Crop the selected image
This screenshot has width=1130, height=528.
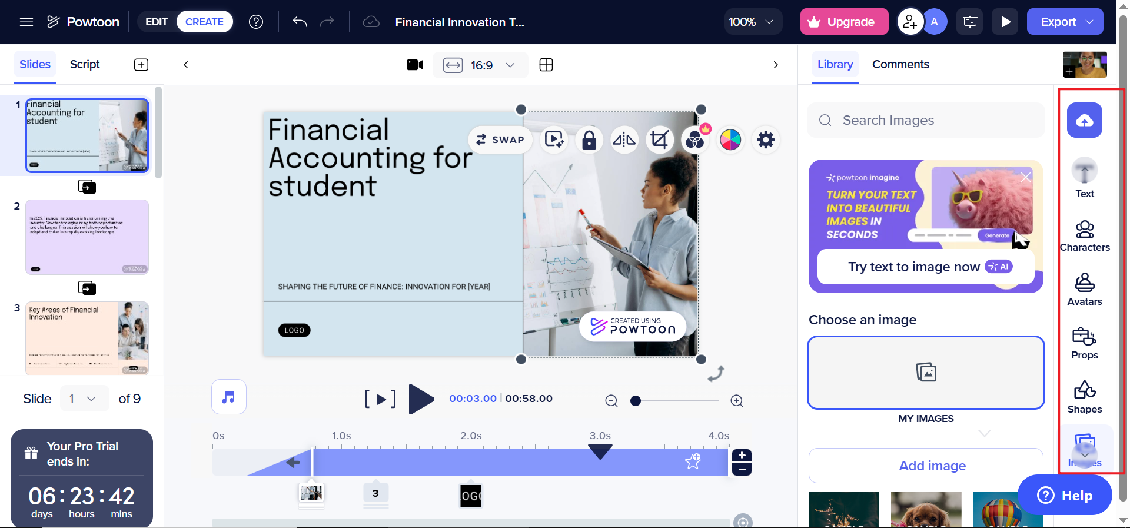point(659,140)
